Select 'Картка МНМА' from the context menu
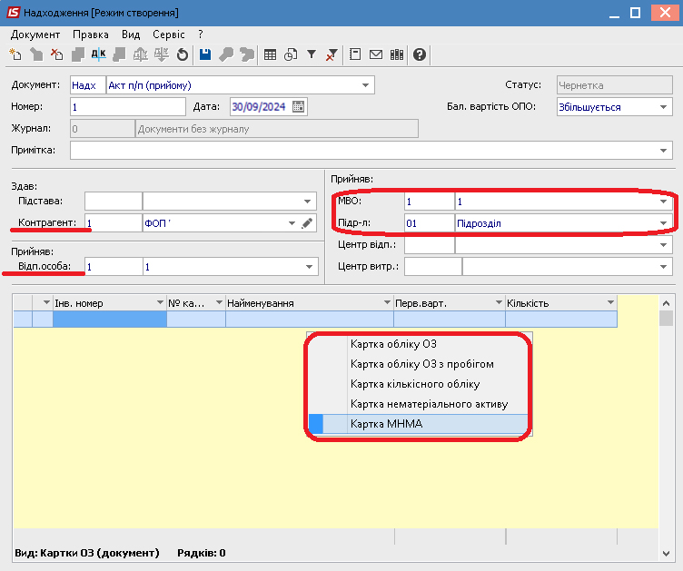 387,424
